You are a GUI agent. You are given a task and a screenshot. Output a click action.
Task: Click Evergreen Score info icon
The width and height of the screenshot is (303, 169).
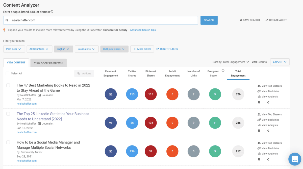click(x=223, y=71)
